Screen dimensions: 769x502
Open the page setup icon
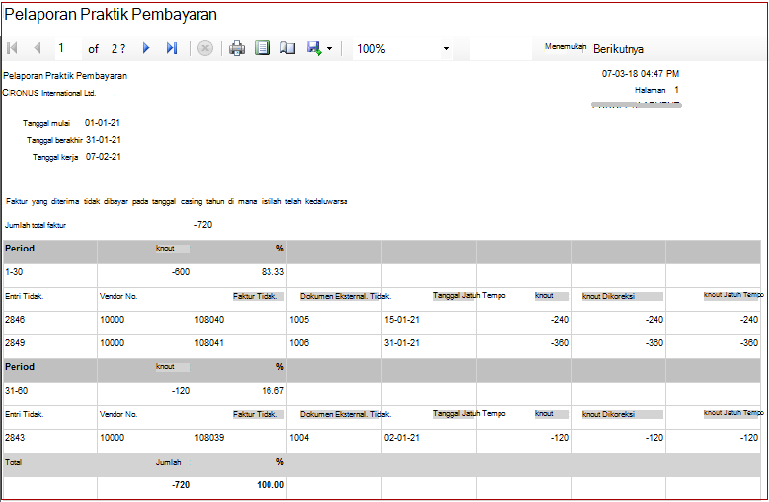point(287,48)
